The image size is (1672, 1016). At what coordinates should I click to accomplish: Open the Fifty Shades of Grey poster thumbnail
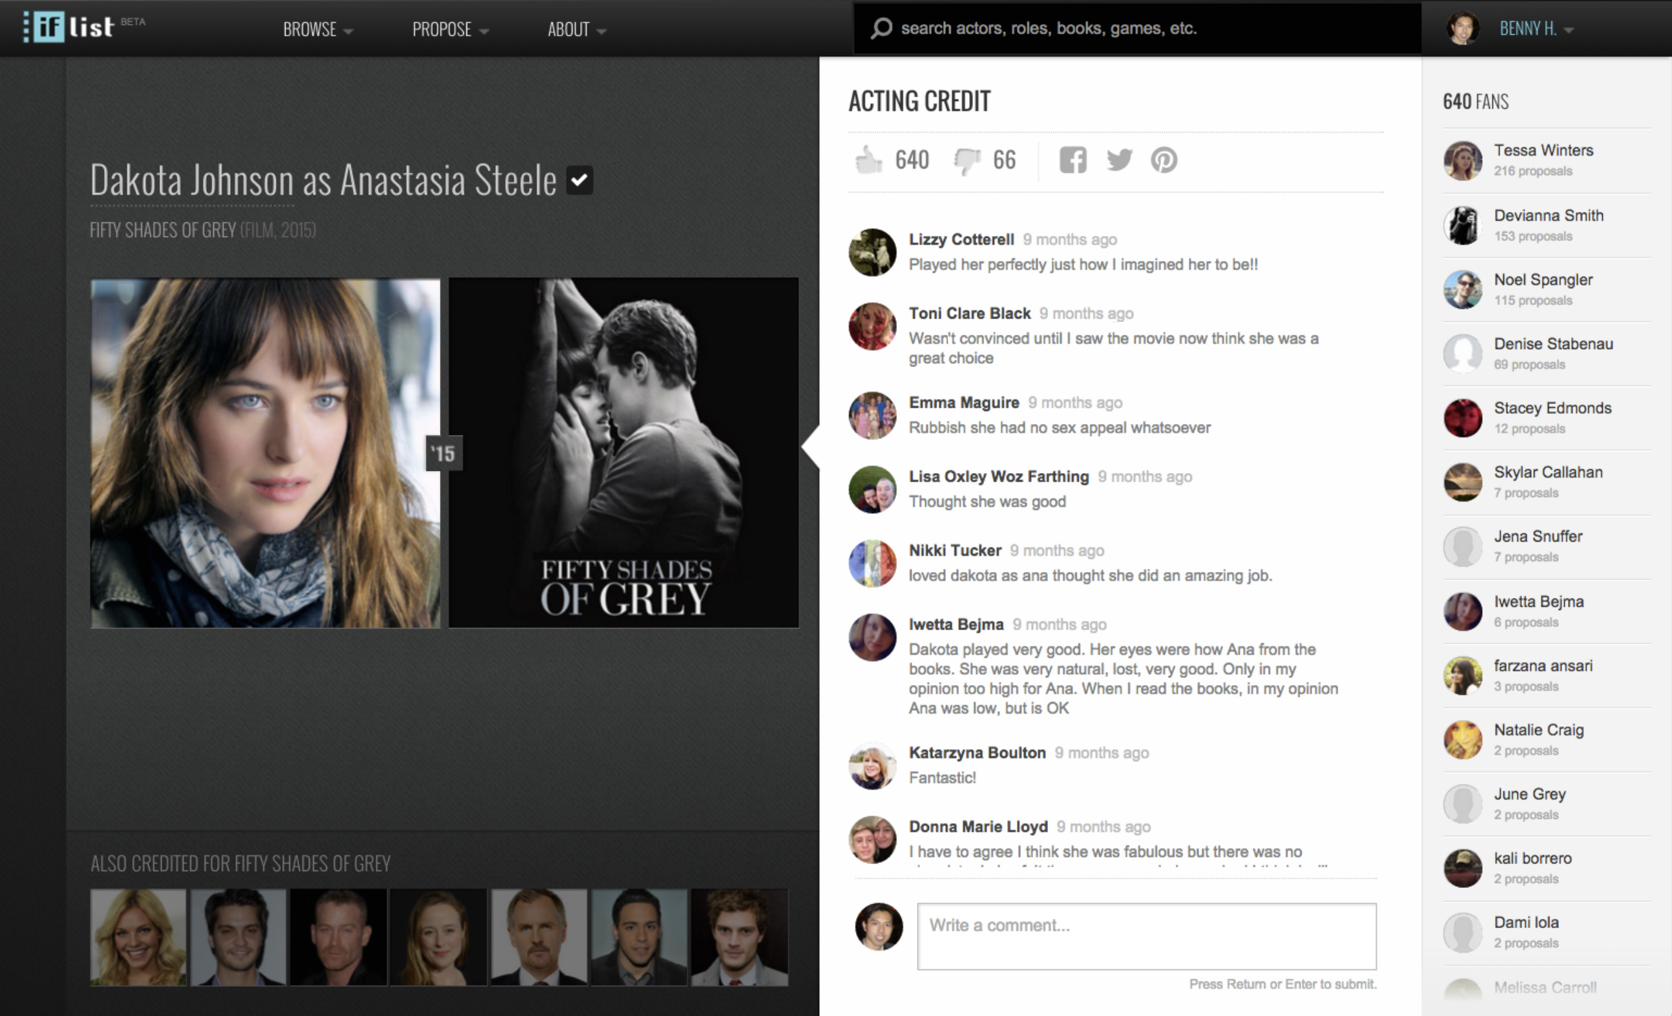[623, 452]
